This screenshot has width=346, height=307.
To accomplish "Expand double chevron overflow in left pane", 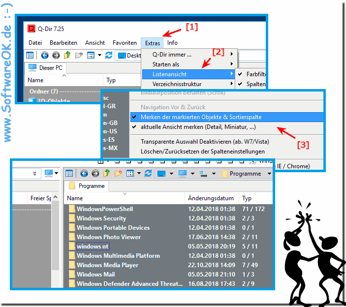I will tap(34, 173).
